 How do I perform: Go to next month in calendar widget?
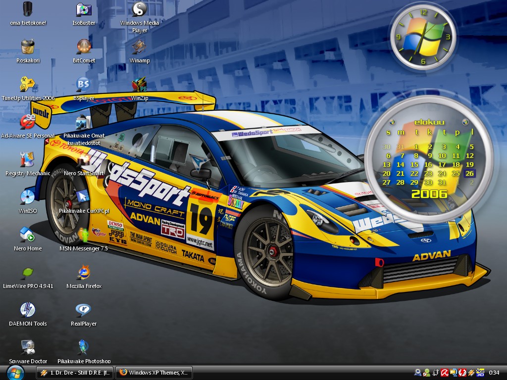pyautogui.click(x=465, y=122)
